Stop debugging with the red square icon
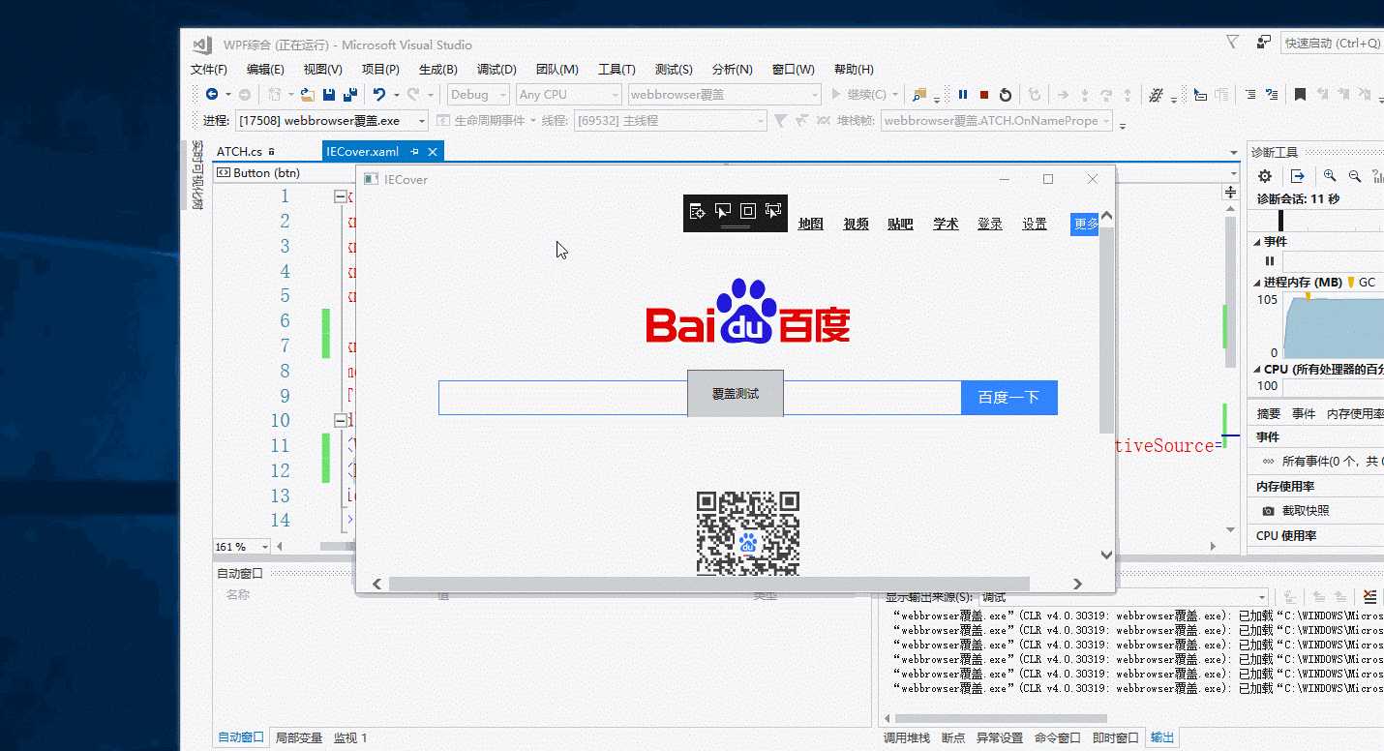The image size is (1384, 751). pos(984,94)
